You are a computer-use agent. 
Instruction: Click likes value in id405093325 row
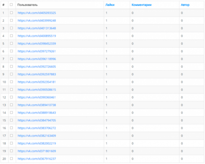(107, 13)
